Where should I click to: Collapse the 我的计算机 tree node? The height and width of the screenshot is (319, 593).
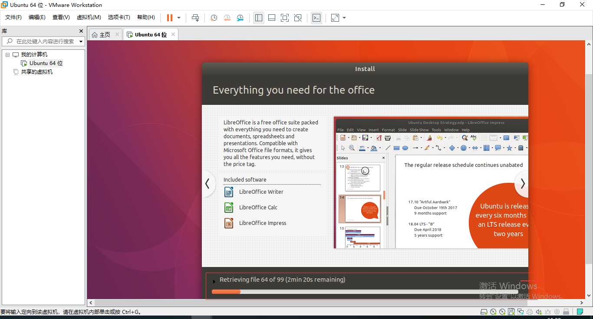tap(8, 55)
